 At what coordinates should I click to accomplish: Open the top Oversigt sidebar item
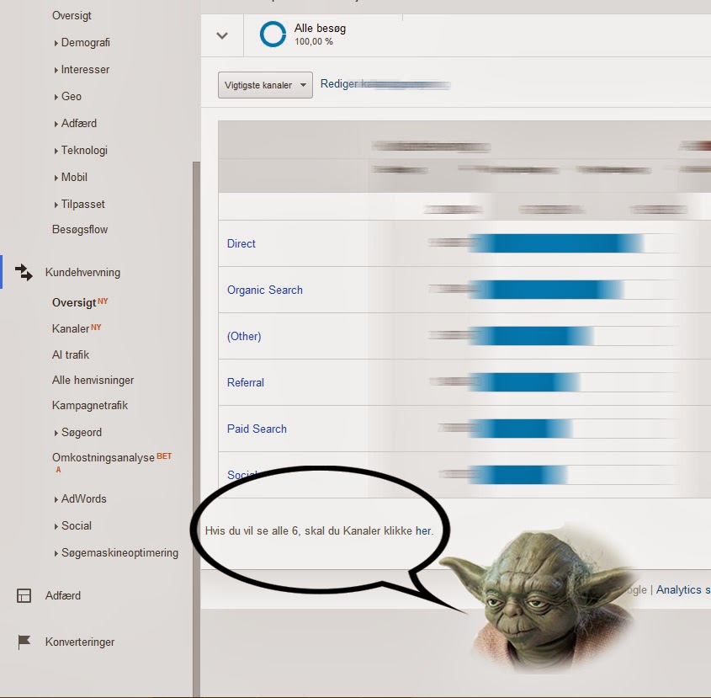pos(72,15)
